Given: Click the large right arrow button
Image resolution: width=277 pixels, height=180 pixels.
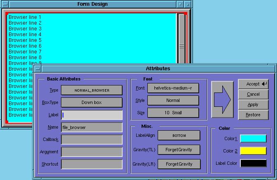Looking at the screenshot, I should click(223, 99).
